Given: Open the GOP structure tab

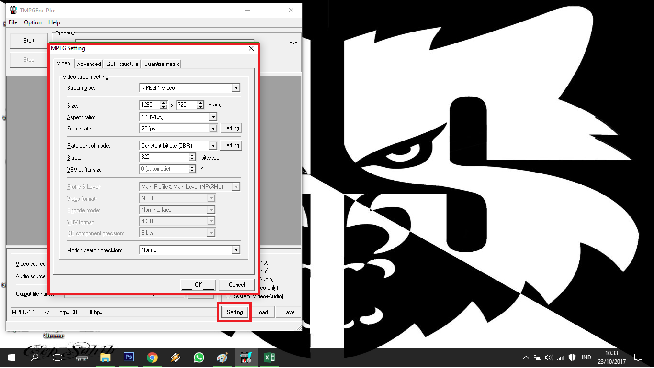Looking at the screenshot, I should coord(123,64).
